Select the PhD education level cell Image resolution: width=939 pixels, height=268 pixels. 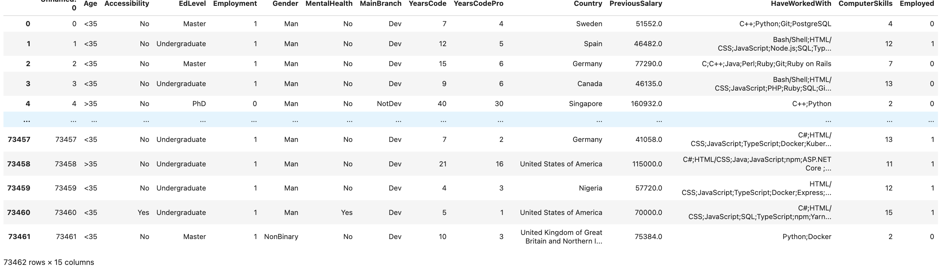point(199,104)
